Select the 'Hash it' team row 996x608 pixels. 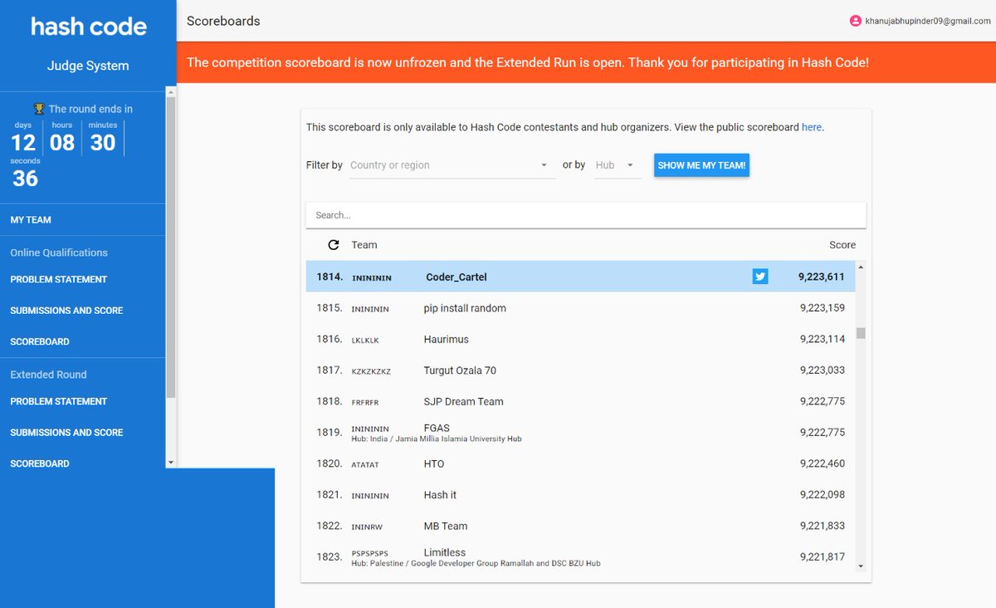[x=580, y=495]
